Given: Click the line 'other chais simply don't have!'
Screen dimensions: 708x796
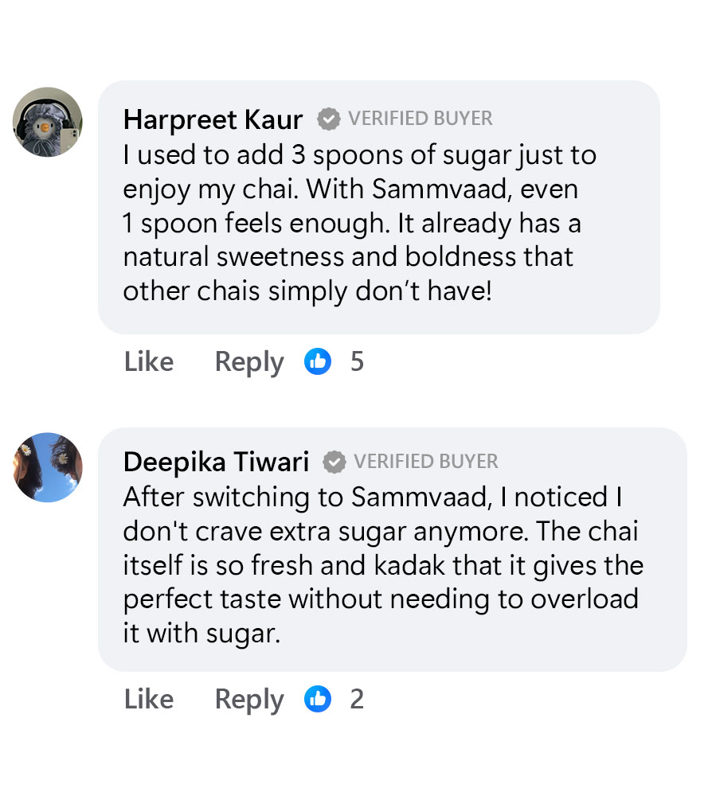Looking at the screenshot, I should [x=307, y=291].
